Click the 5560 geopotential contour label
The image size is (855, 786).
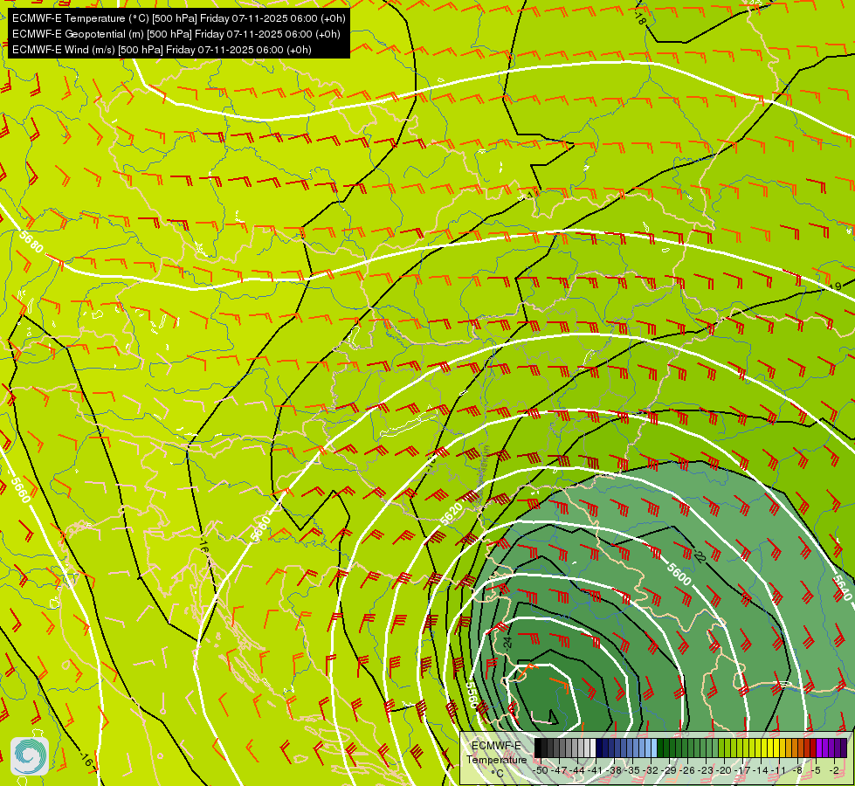tap(472, 694)
